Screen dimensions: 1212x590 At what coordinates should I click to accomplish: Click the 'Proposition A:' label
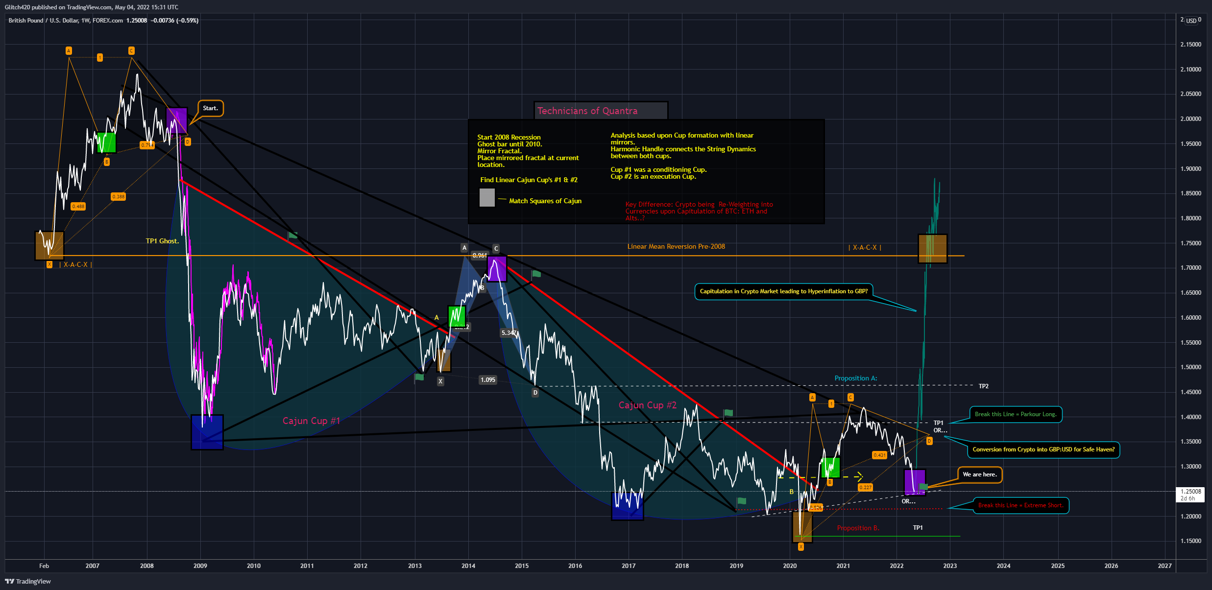point(856,378)
